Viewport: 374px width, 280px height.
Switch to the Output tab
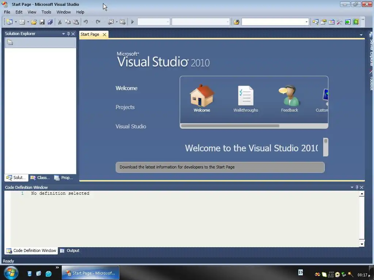point(70,250)
